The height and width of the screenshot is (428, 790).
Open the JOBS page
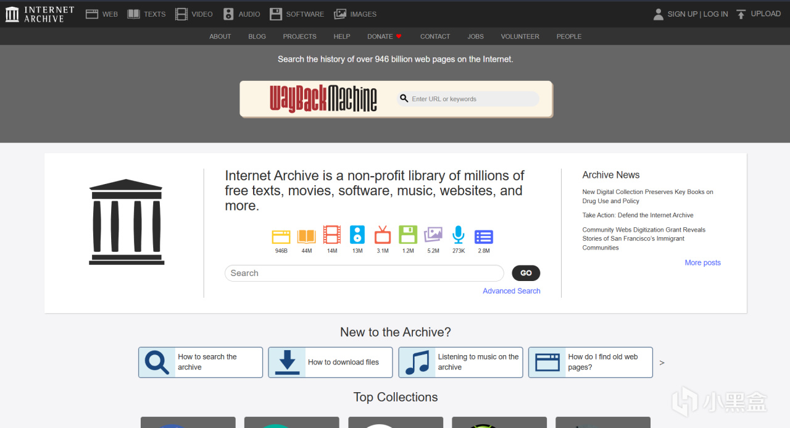[x=476, y=36]
